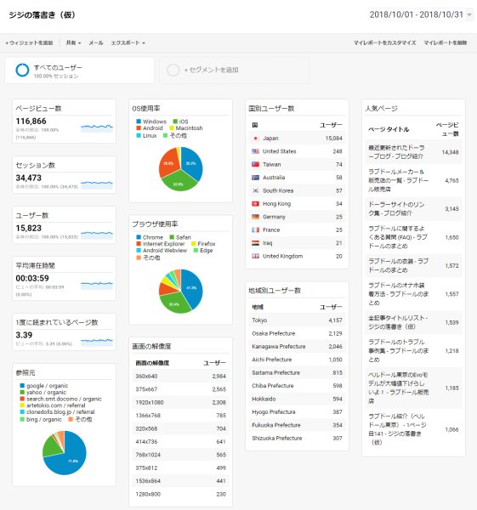Image resolution: width=477 pixels, height=510 pixels.
Task: Click the メール button
Action: click(96, 42)
